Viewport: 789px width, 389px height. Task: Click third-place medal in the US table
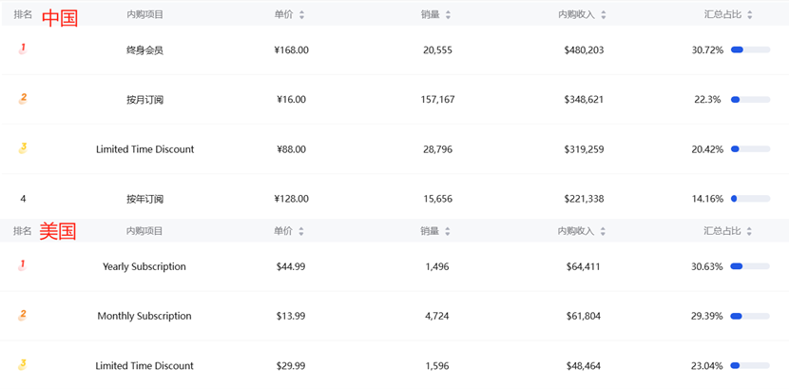(x=23, y=364)
